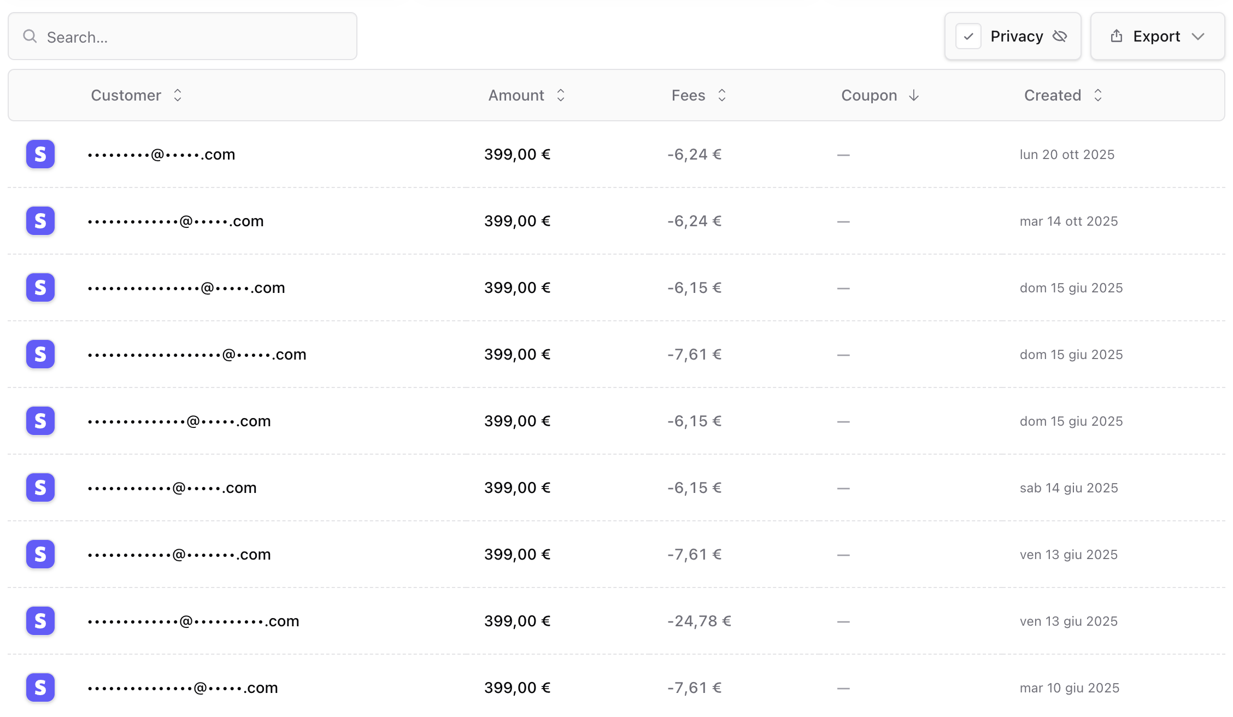The width and height of the screenshot is (1233, 717).
Task: Select the Customer column header
Action: [x=126, y=95]
